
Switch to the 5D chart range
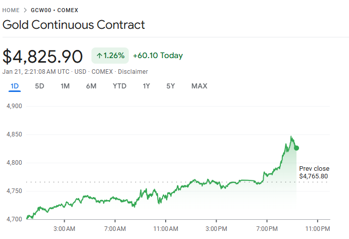point(39,86)
